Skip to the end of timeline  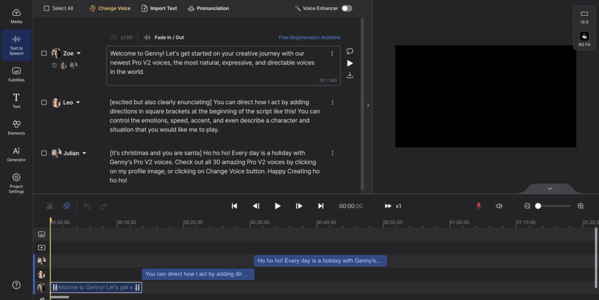tap(321, 206)
